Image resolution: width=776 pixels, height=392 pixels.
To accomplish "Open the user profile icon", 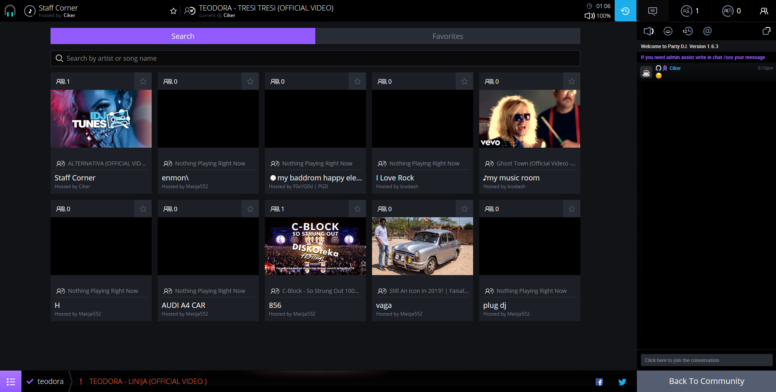I will click(764, 11).
